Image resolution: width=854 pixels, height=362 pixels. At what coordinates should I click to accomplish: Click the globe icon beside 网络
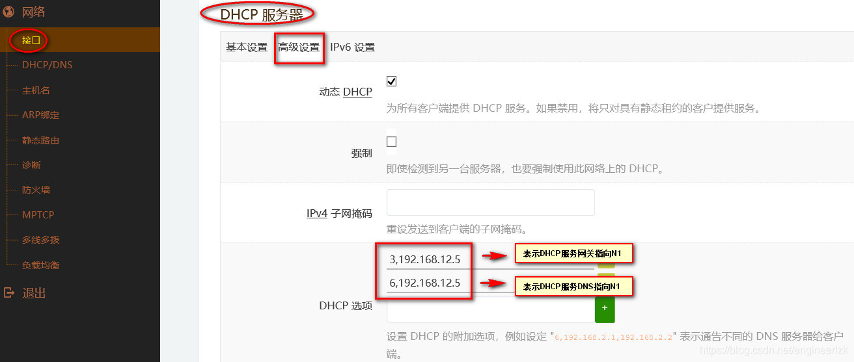point(9,12)
